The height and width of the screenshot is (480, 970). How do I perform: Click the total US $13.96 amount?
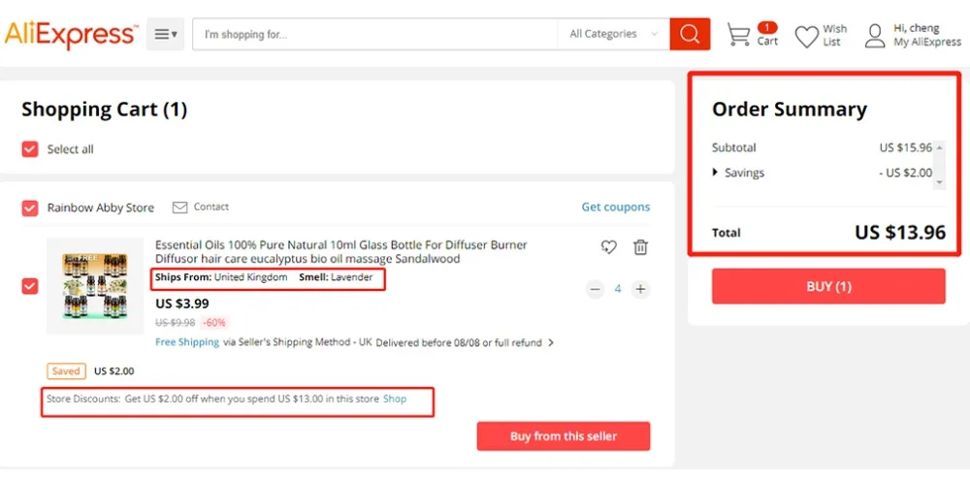coord(900,233)
